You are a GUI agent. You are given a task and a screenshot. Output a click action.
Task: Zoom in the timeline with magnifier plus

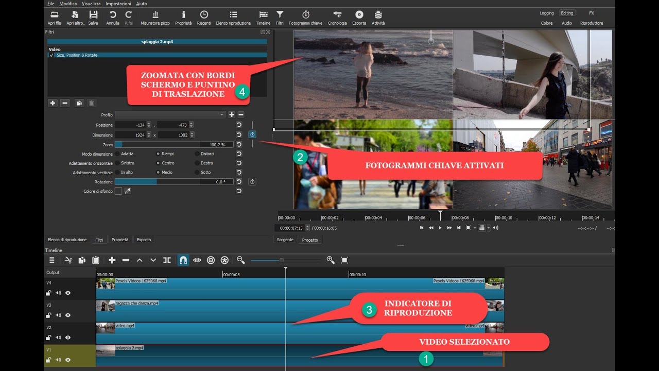[331, 260]
